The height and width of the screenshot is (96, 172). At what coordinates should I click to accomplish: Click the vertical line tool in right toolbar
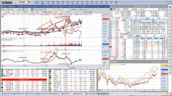tap(170, 20)
